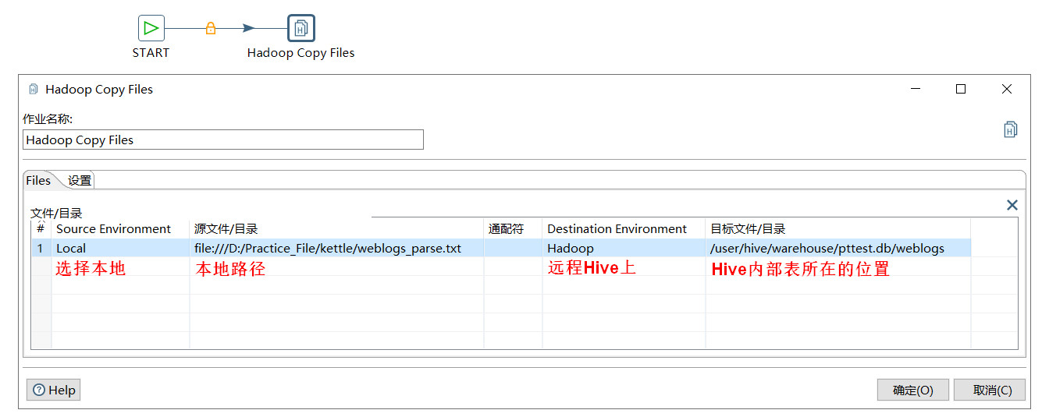Select the Hadoop destination environment cell
The width and height of the screenshot is (1042, 417).
(x=624, y=249)
